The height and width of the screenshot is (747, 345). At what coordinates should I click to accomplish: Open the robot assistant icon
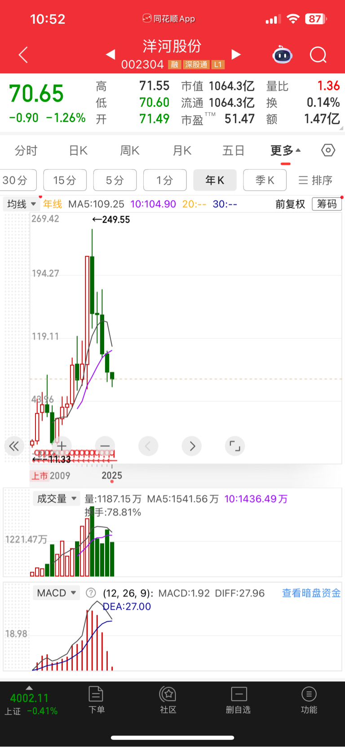click(x=282, y=55)
